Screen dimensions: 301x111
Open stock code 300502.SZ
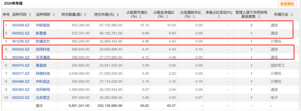pyautogui.click(x=21, y=33)
